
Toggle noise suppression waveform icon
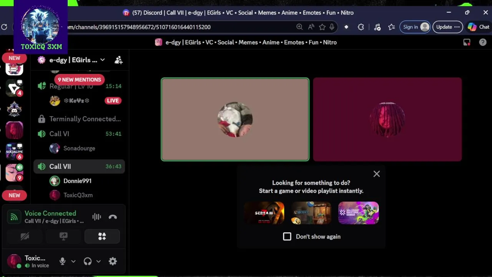click(96, 217)
